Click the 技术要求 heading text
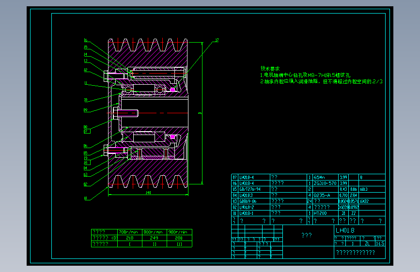This screenshot has height=272, width=420. (x=270, y=69)
